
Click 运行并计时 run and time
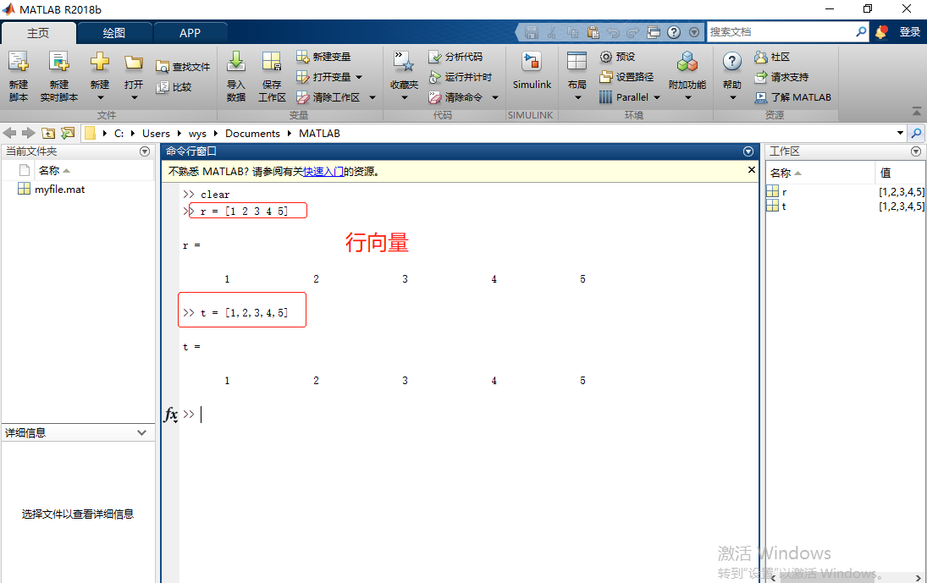click(x=460, y=77)
